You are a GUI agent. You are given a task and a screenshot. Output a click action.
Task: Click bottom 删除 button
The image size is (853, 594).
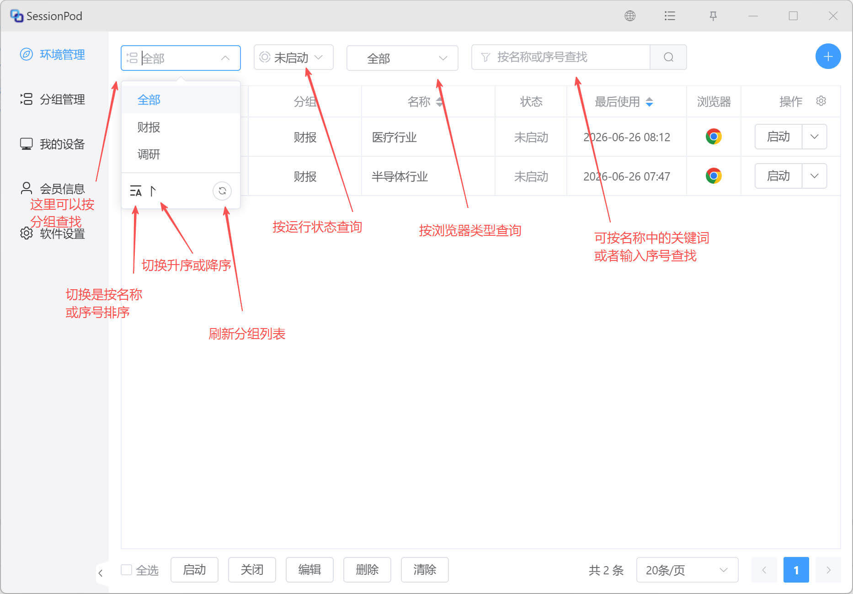[x=367, y=570]
